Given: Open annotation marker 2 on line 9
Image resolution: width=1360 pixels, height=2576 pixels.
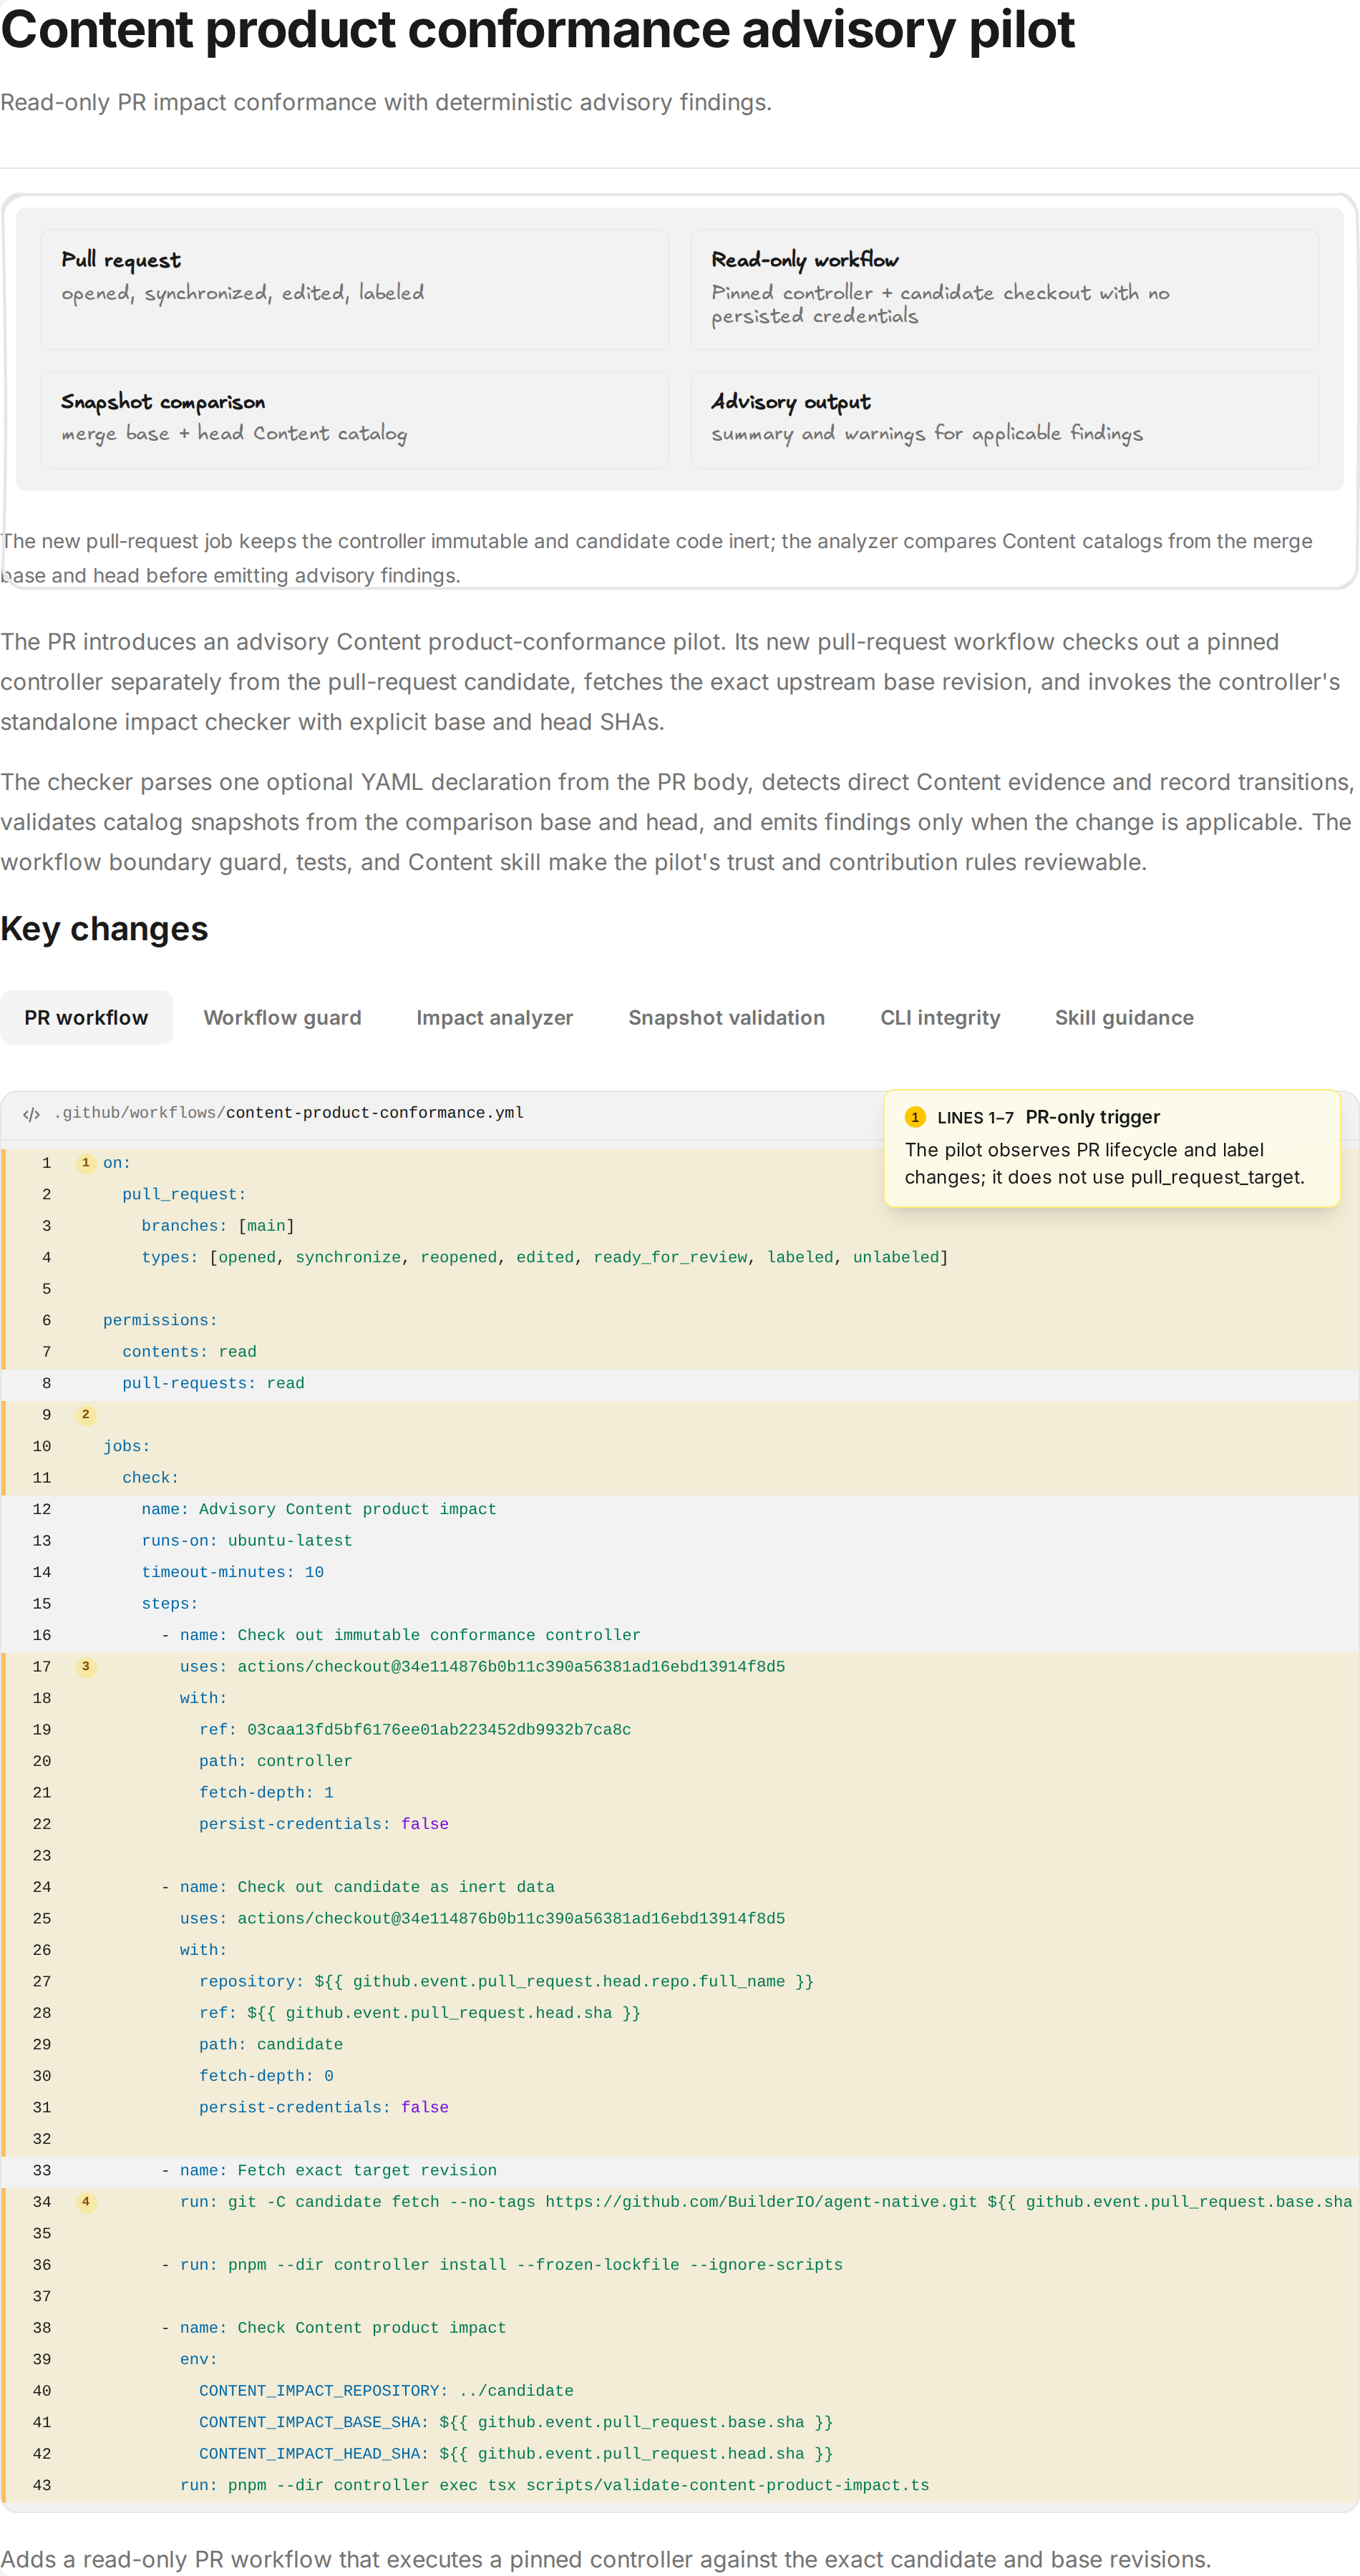Looking at the screenshot, I should (x=86, y=1414).
